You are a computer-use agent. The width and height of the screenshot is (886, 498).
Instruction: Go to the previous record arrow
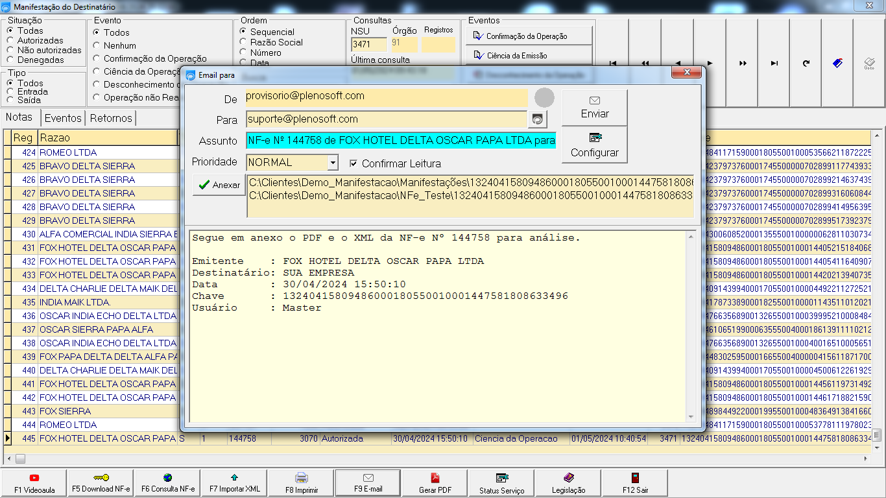pyautogui.click(x=678, y=63)
